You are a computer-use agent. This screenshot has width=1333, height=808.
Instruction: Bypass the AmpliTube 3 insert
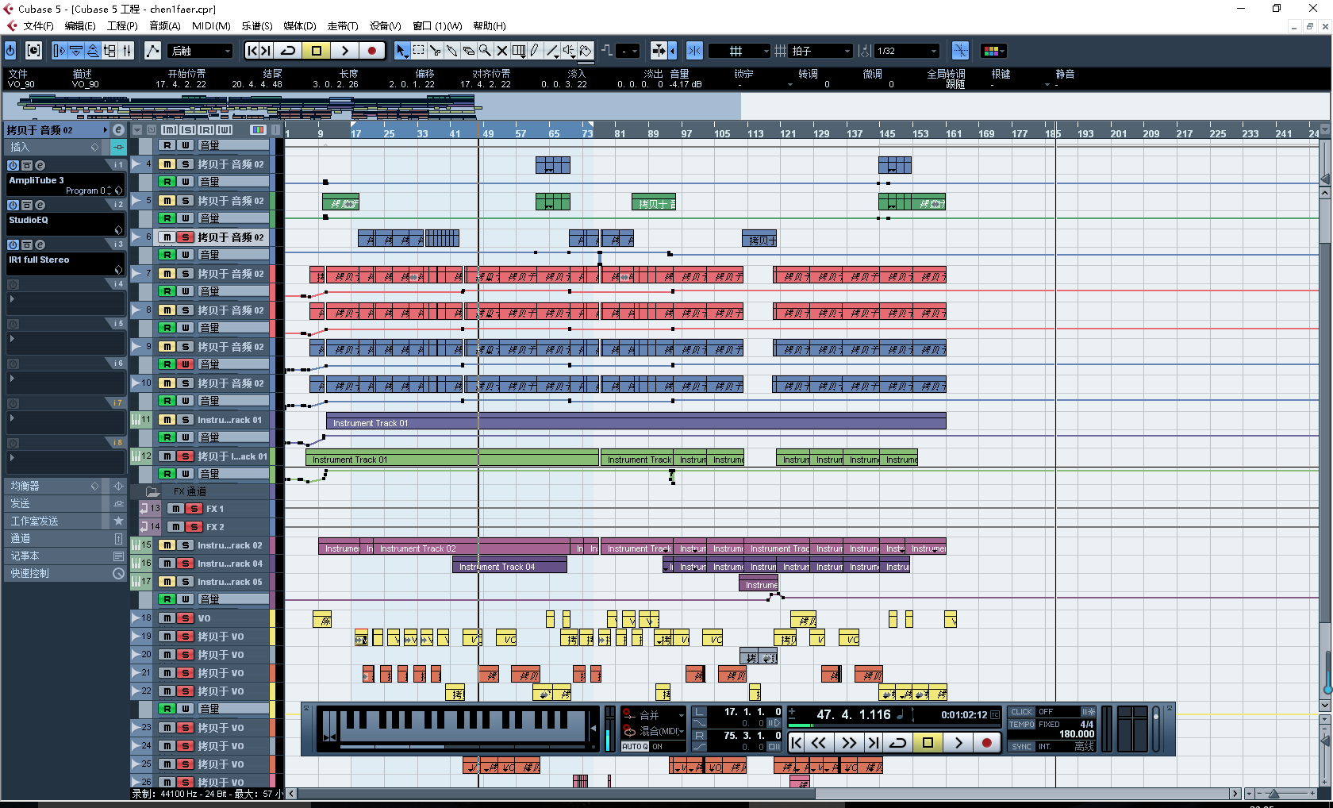point(13,166)
